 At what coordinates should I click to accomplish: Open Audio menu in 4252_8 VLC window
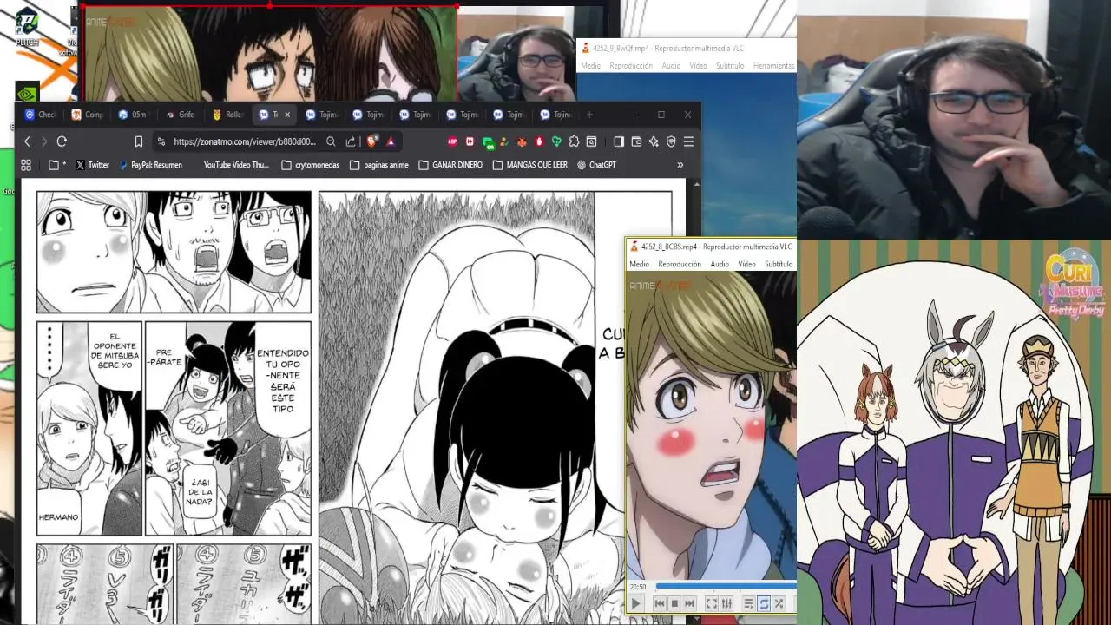point(720,264)
